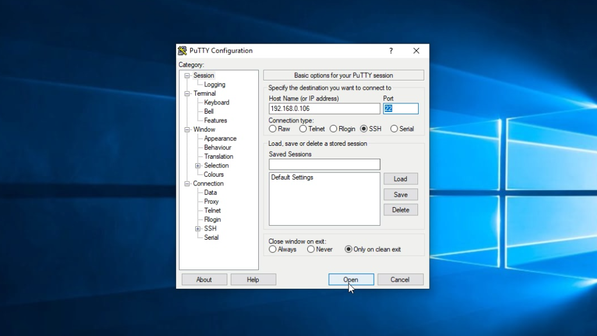The width and height of the screenshot is (597, 336).
Task: Collapse the Window tree node
Action: (187, 129)
